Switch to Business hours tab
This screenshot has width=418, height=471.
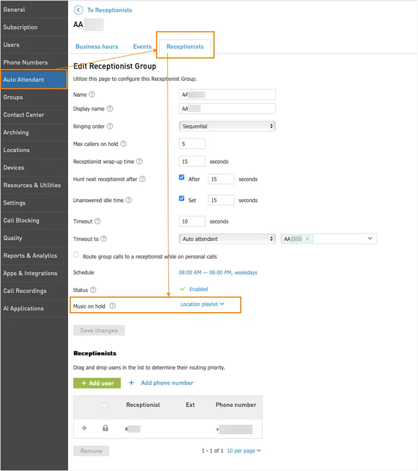pyautogui.click(x=96, y=47)
